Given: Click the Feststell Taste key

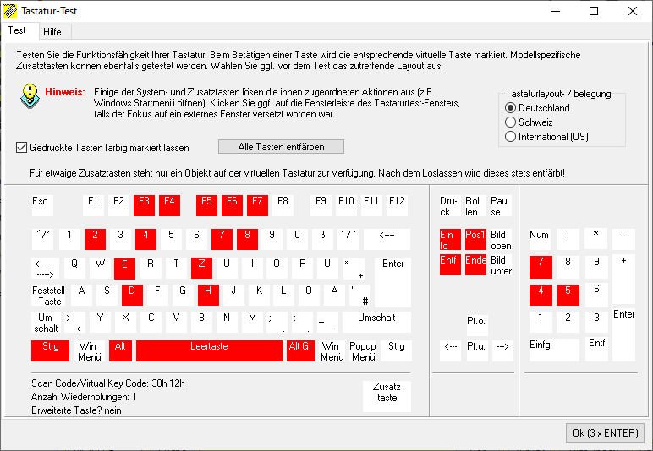Looking at the screenshot, I should tap(48, 296).
